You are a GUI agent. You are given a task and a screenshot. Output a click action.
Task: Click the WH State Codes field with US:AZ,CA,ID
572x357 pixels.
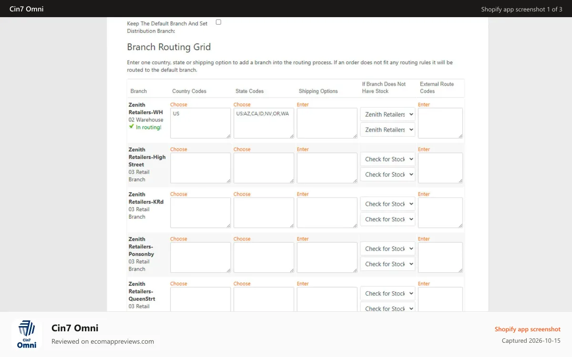[264, 123]
